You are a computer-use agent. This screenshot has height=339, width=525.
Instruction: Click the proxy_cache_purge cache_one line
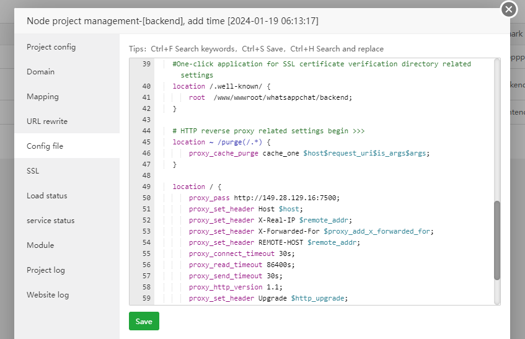(x=309, y=153)
